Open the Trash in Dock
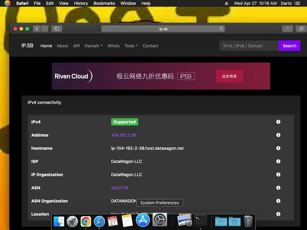The image size is (307, 230). pyautogui.click(x=248, y=221)
